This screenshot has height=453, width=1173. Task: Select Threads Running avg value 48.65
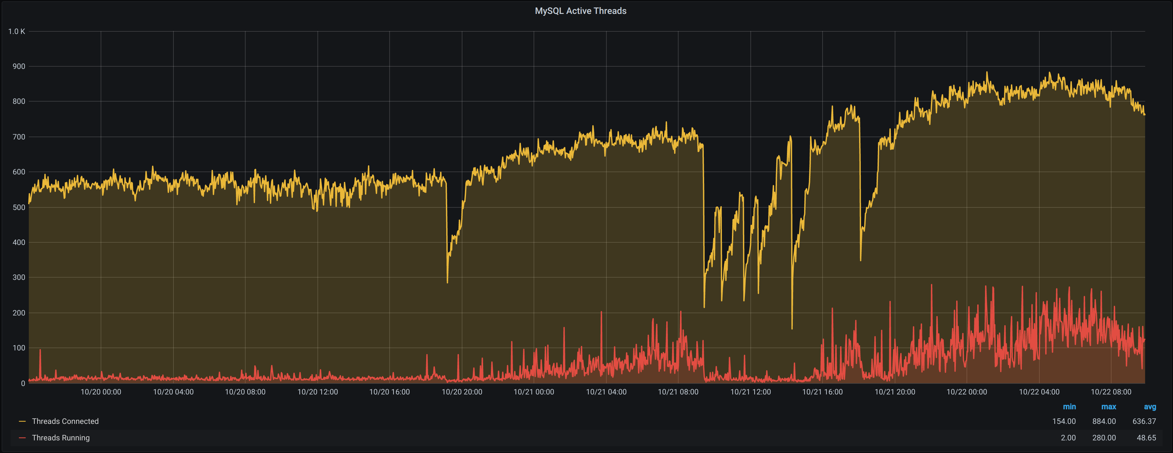click(1146, 437)
